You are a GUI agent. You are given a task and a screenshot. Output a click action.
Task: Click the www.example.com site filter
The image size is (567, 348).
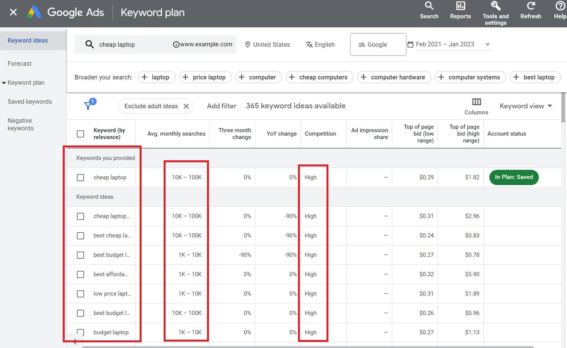pos(202,44)
